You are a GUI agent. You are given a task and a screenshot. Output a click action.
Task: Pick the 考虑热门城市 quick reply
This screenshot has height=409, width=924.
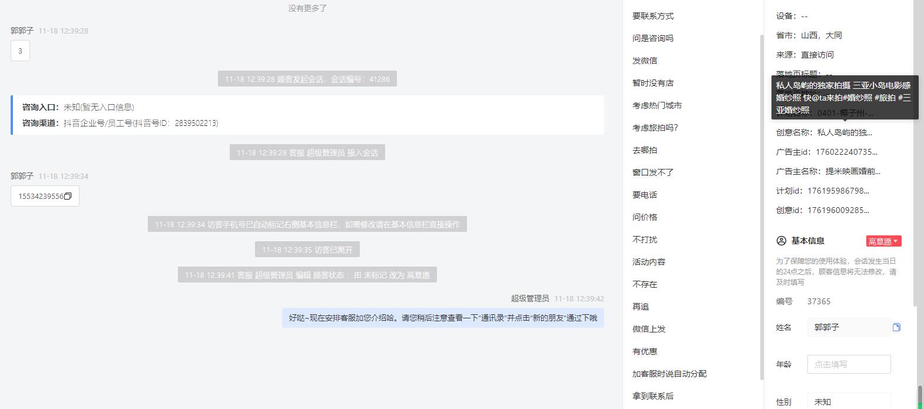(657, 105)
